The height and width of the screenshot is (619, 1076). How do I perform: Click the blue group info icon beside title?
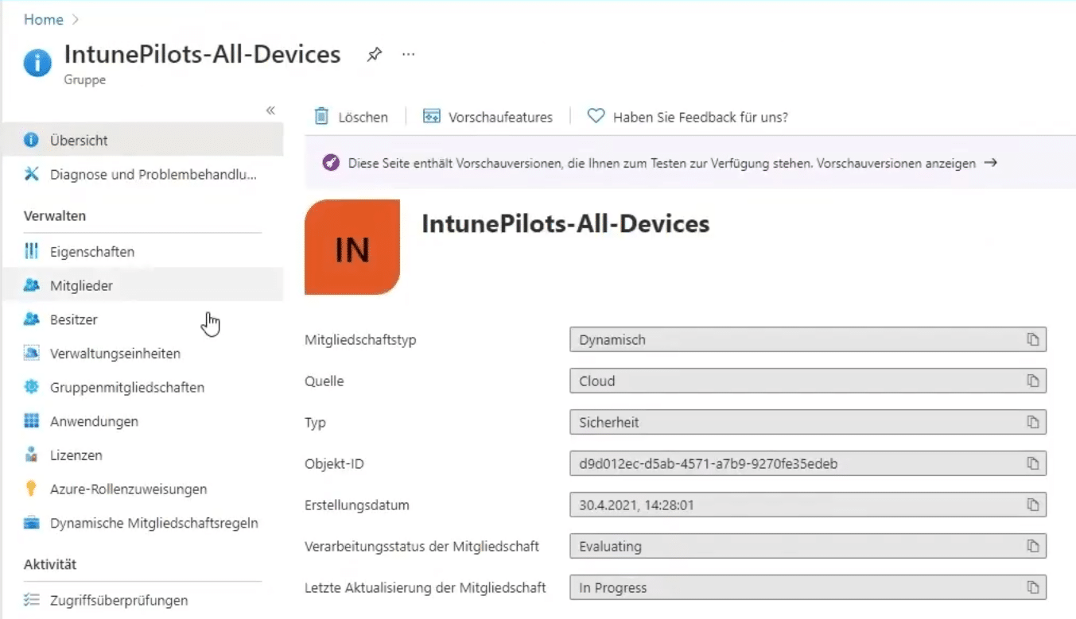click(37, 62)
